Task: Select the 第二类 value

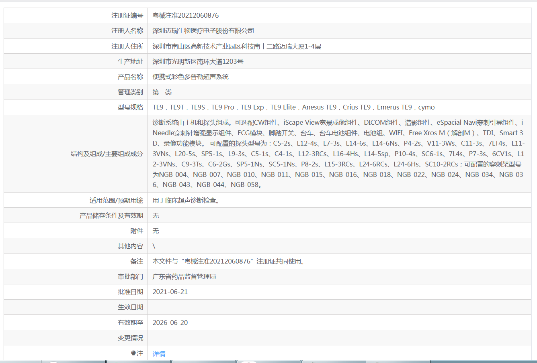Action: (162, 92)
